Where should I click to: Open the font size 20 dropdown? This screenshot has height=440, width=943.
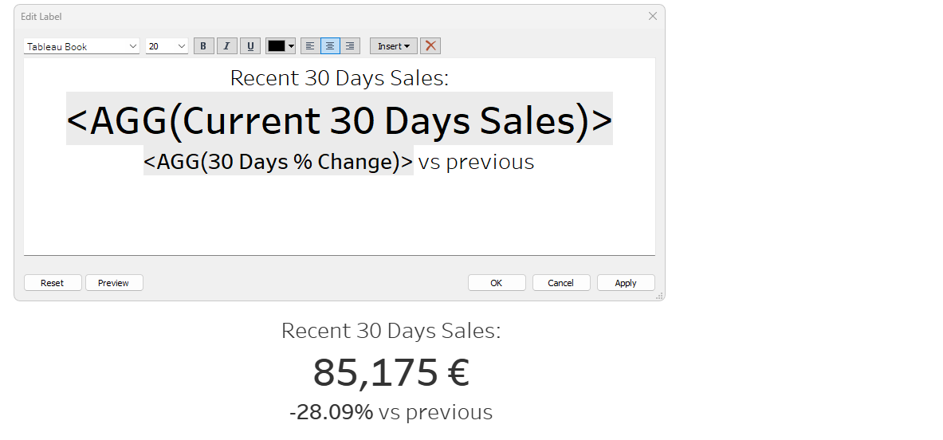pyautogui.click(x=167, y=46)
